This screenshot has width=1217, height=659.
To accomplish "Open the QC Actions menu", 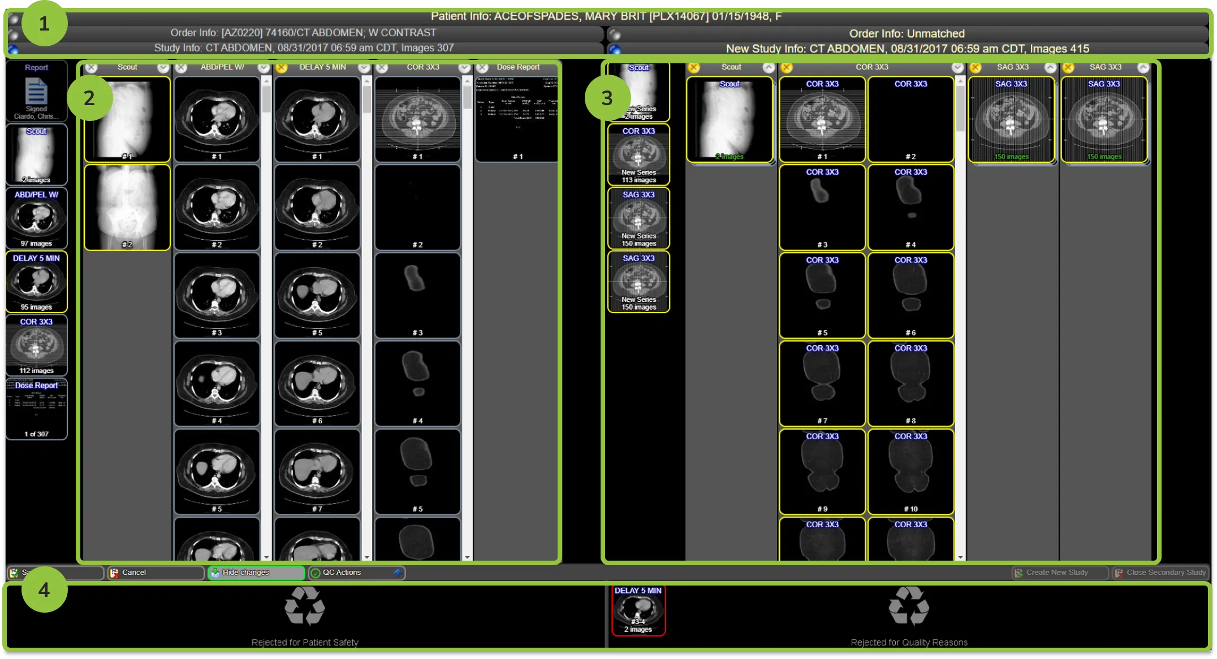I will 356,573.
